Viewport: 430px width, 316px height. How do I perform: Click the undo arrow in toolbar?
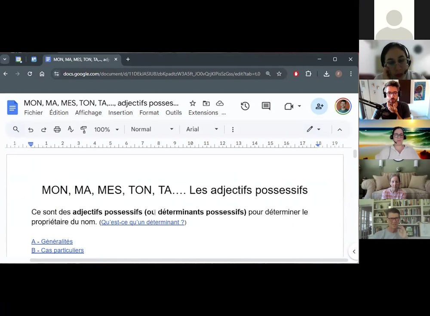click(x=31, y=129)
